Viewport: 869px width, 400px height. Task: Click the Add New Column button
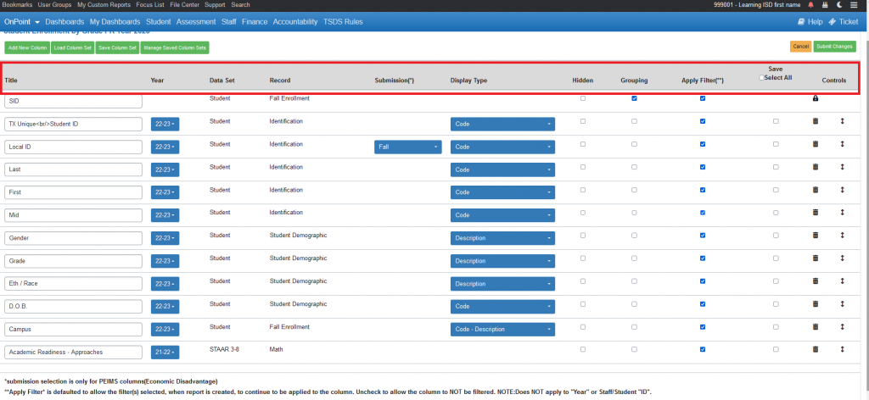pos(27,47)
